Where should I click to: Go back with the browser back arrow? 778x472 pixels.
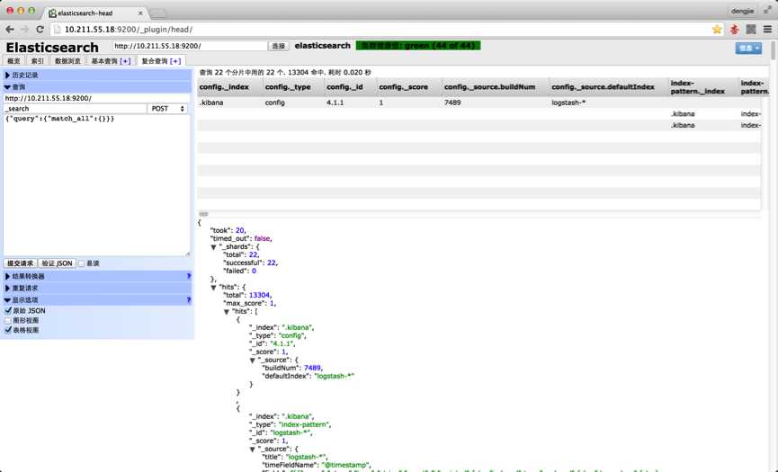pyautogui.click(x=9, y=30)
